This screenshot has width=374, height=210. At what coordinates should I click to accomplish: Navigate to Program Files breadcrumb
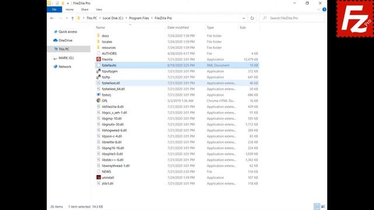pos(139,18)
